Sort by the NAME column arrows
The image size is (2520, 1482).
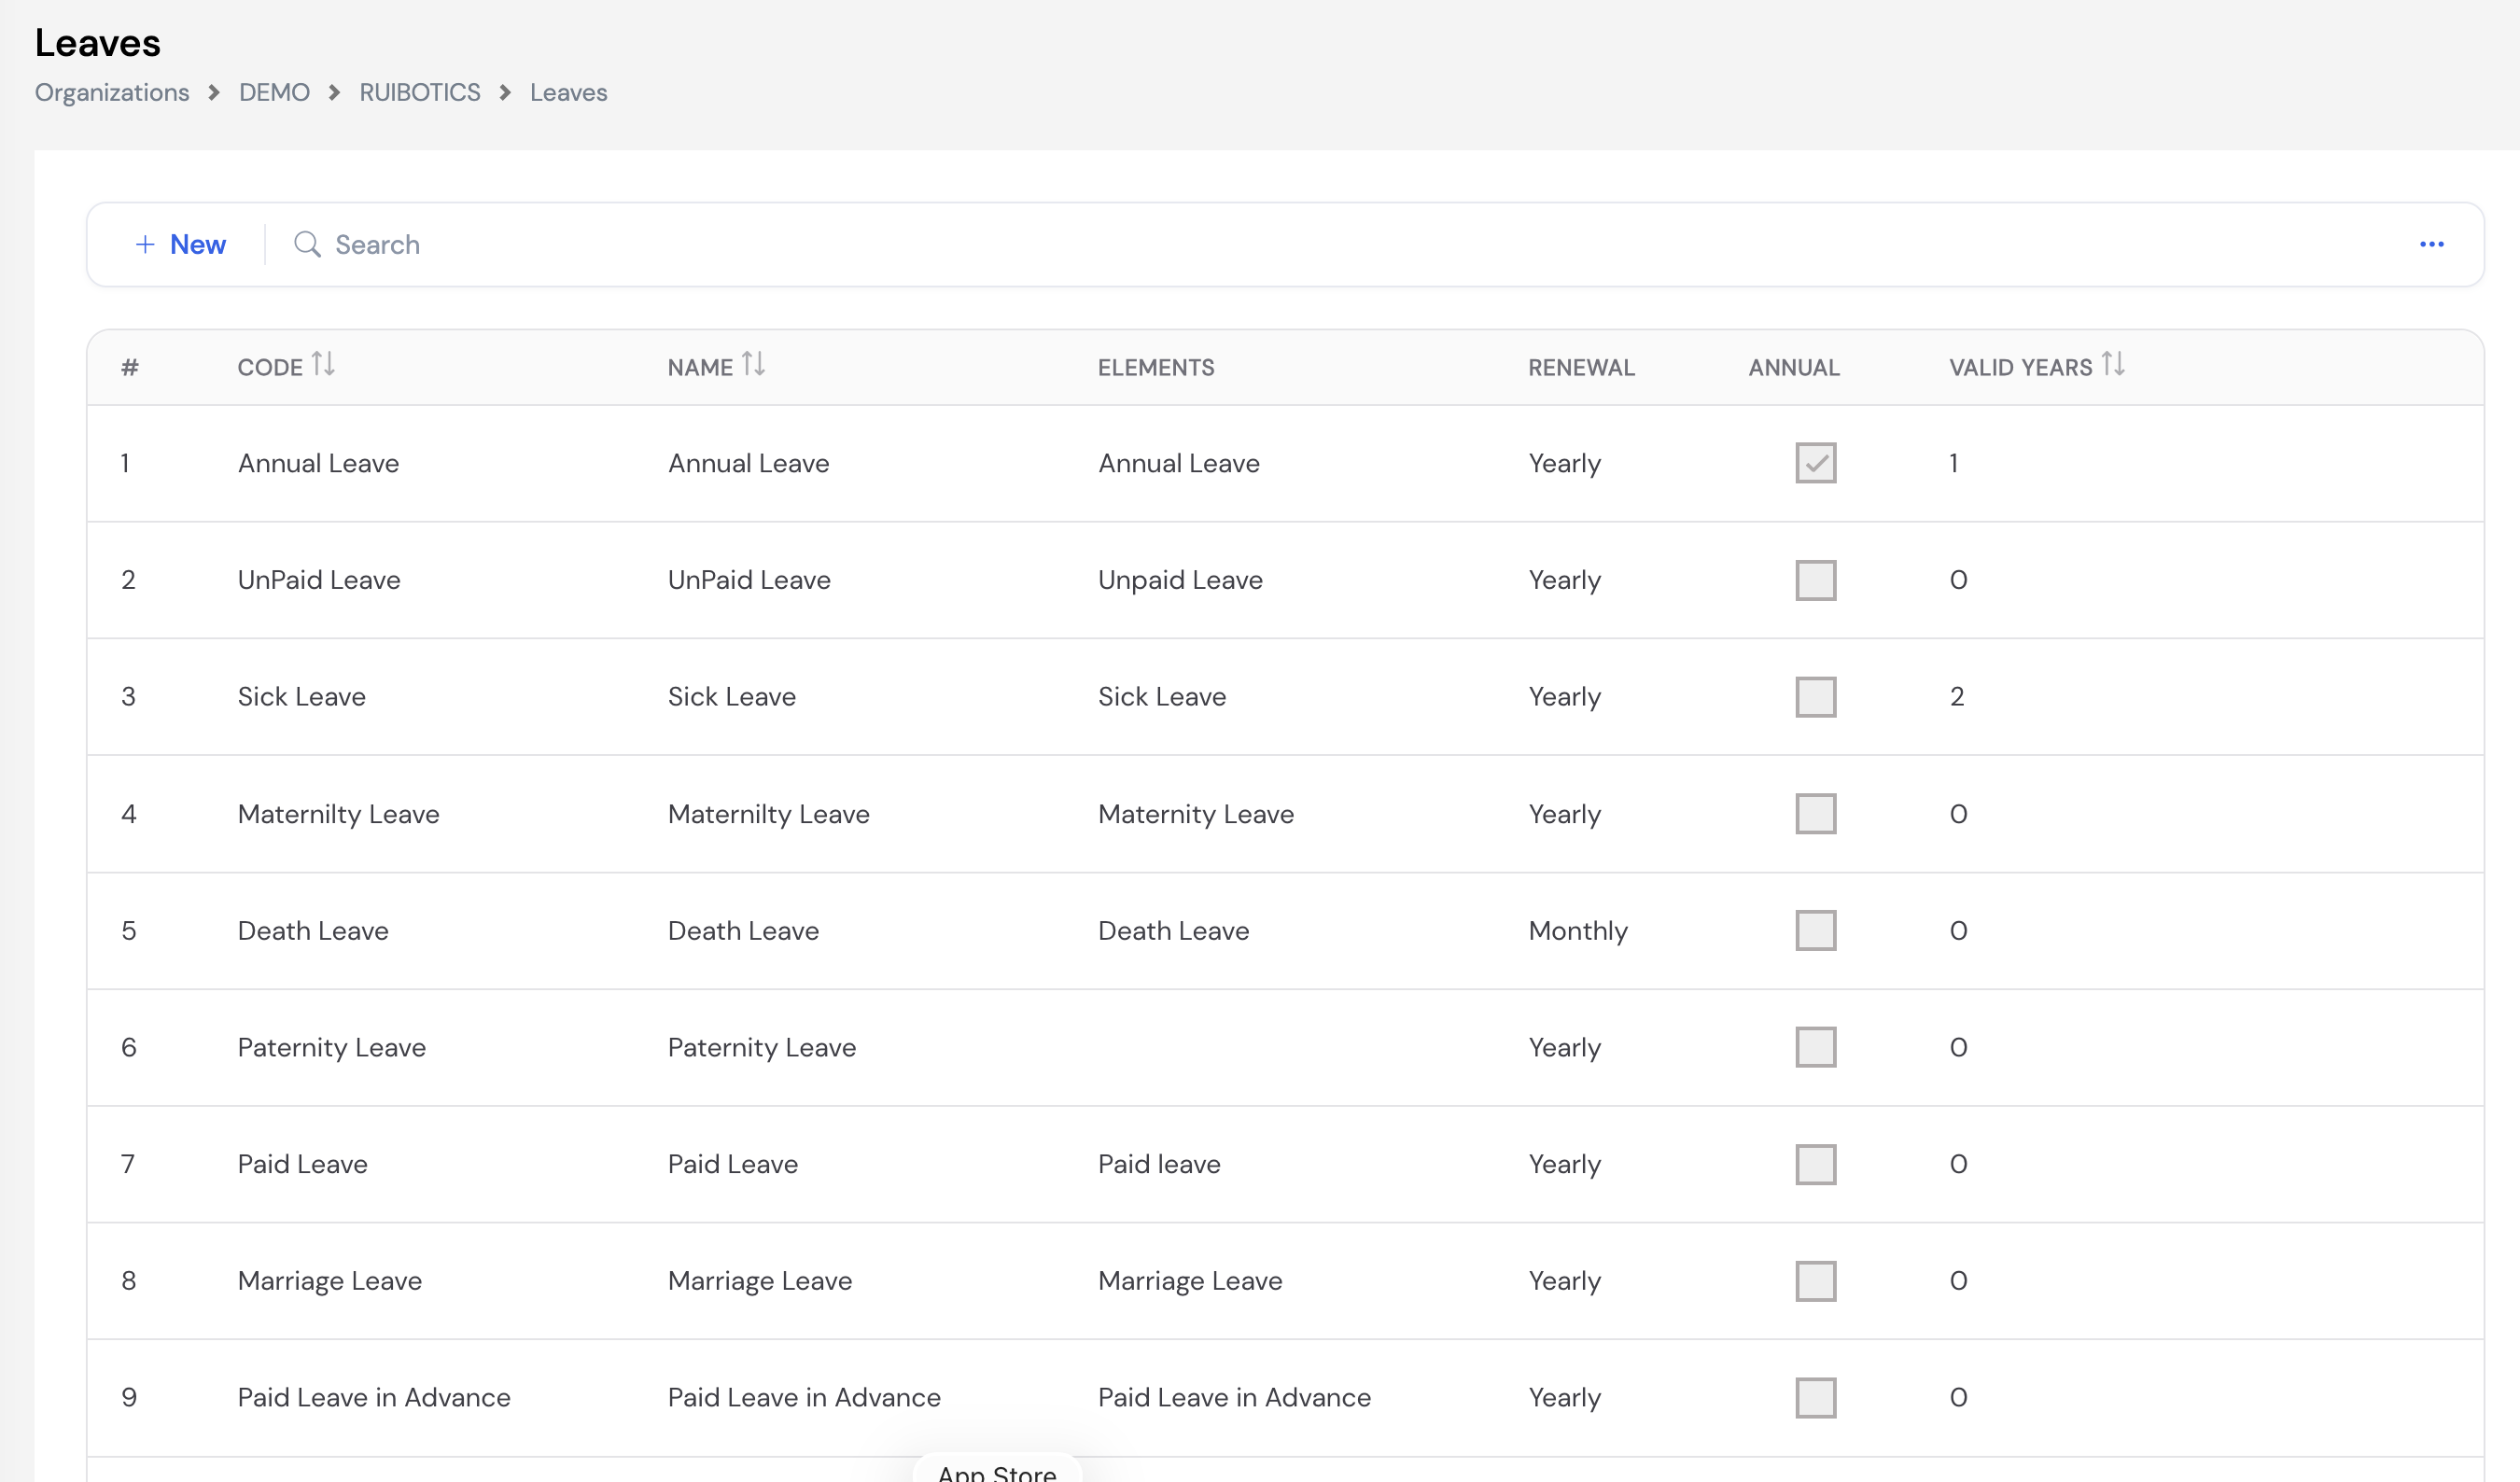[x=753, y=364]
